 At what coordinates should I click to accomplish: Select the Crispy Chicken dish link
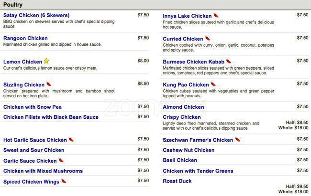(x=182, y=117)
